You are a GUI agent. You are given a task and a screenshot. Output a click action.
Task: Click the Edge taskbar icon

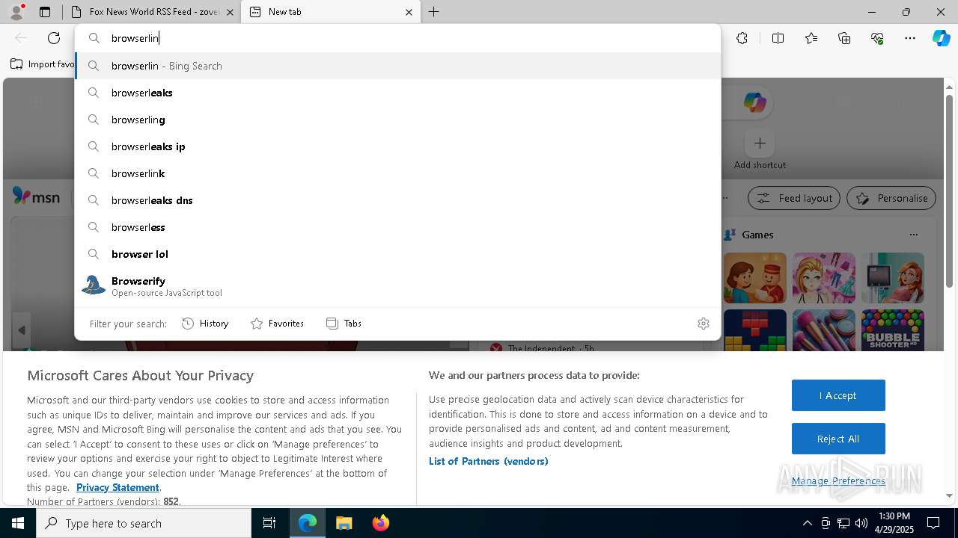(308, 523)
